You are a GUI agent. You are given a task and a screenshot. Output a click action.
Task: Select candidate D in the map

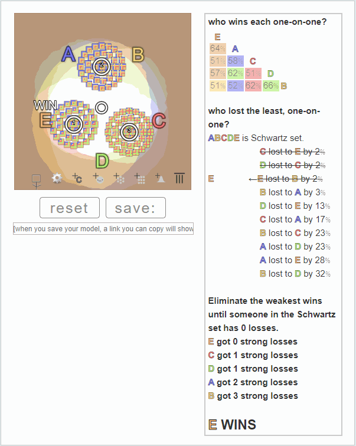(102, 160)
